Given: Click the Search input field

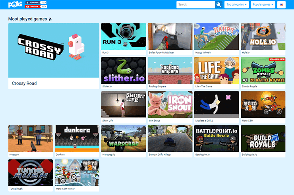Looking at the screenshot, I should [195, 4].
